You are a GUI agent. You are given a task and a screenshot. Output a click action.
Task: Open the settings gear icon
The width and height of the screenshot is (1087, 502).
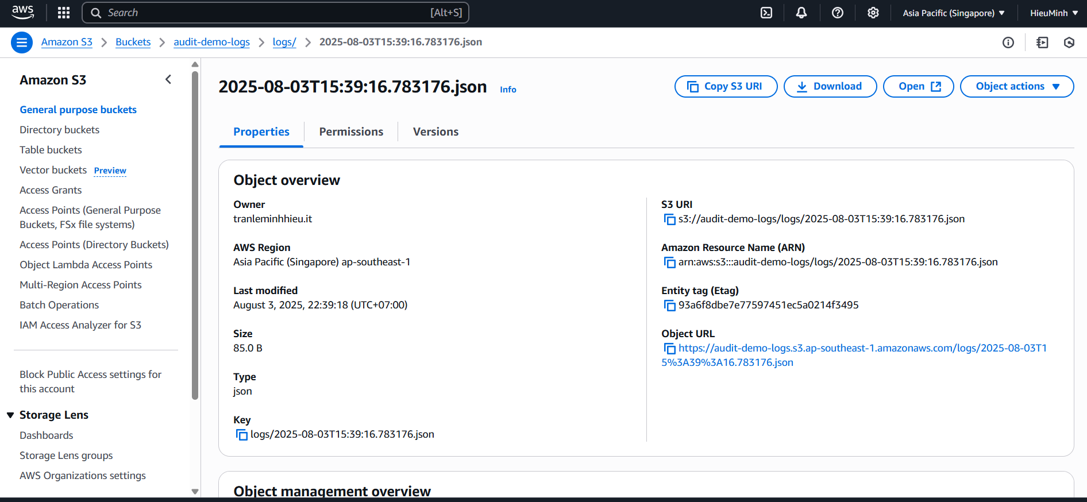coord(873,13)
